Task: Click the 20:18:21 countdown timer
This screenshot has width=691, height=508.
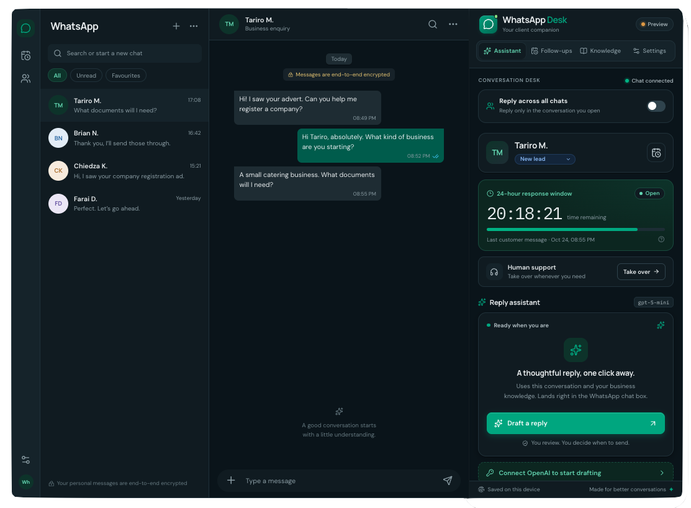Action: [x=525, y=214]
